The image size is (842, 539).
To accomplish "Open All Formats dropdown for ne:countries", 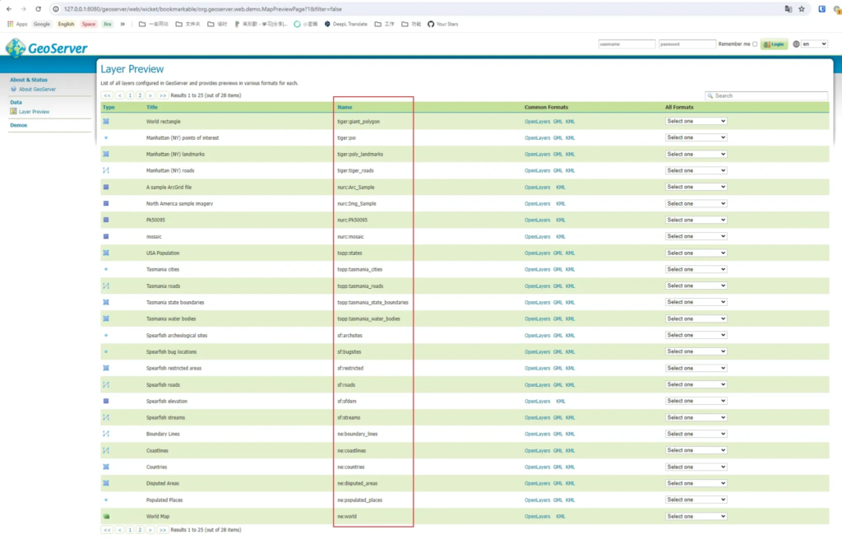I will click(696, 467).
